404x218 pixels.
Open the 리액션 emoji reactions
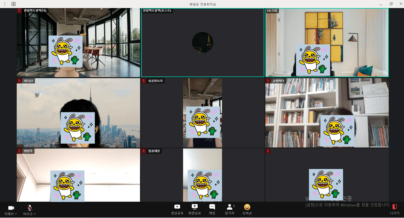pyautogui.click(x=247, y=210)
